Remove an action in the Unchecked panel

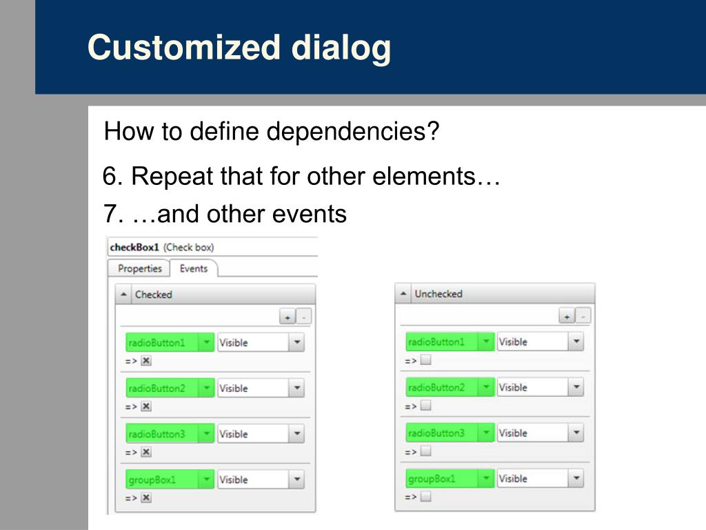583,316
